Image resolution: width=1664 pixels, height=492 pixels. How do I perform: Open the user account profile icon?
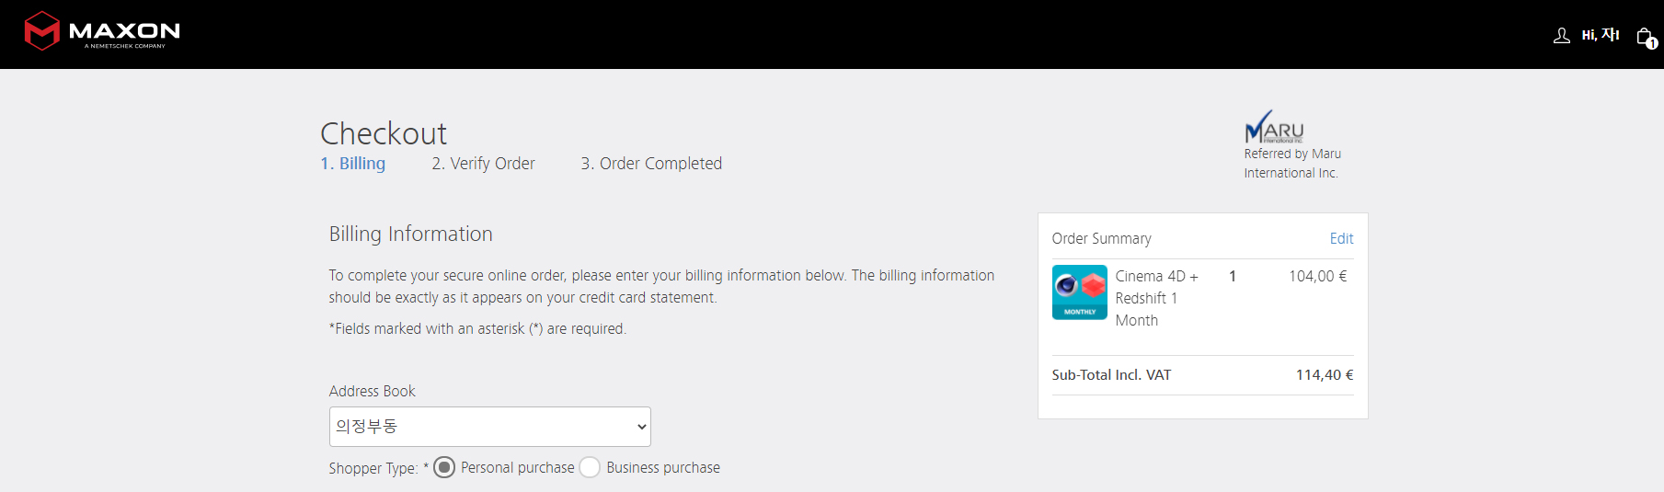[x=1561, y=36]
